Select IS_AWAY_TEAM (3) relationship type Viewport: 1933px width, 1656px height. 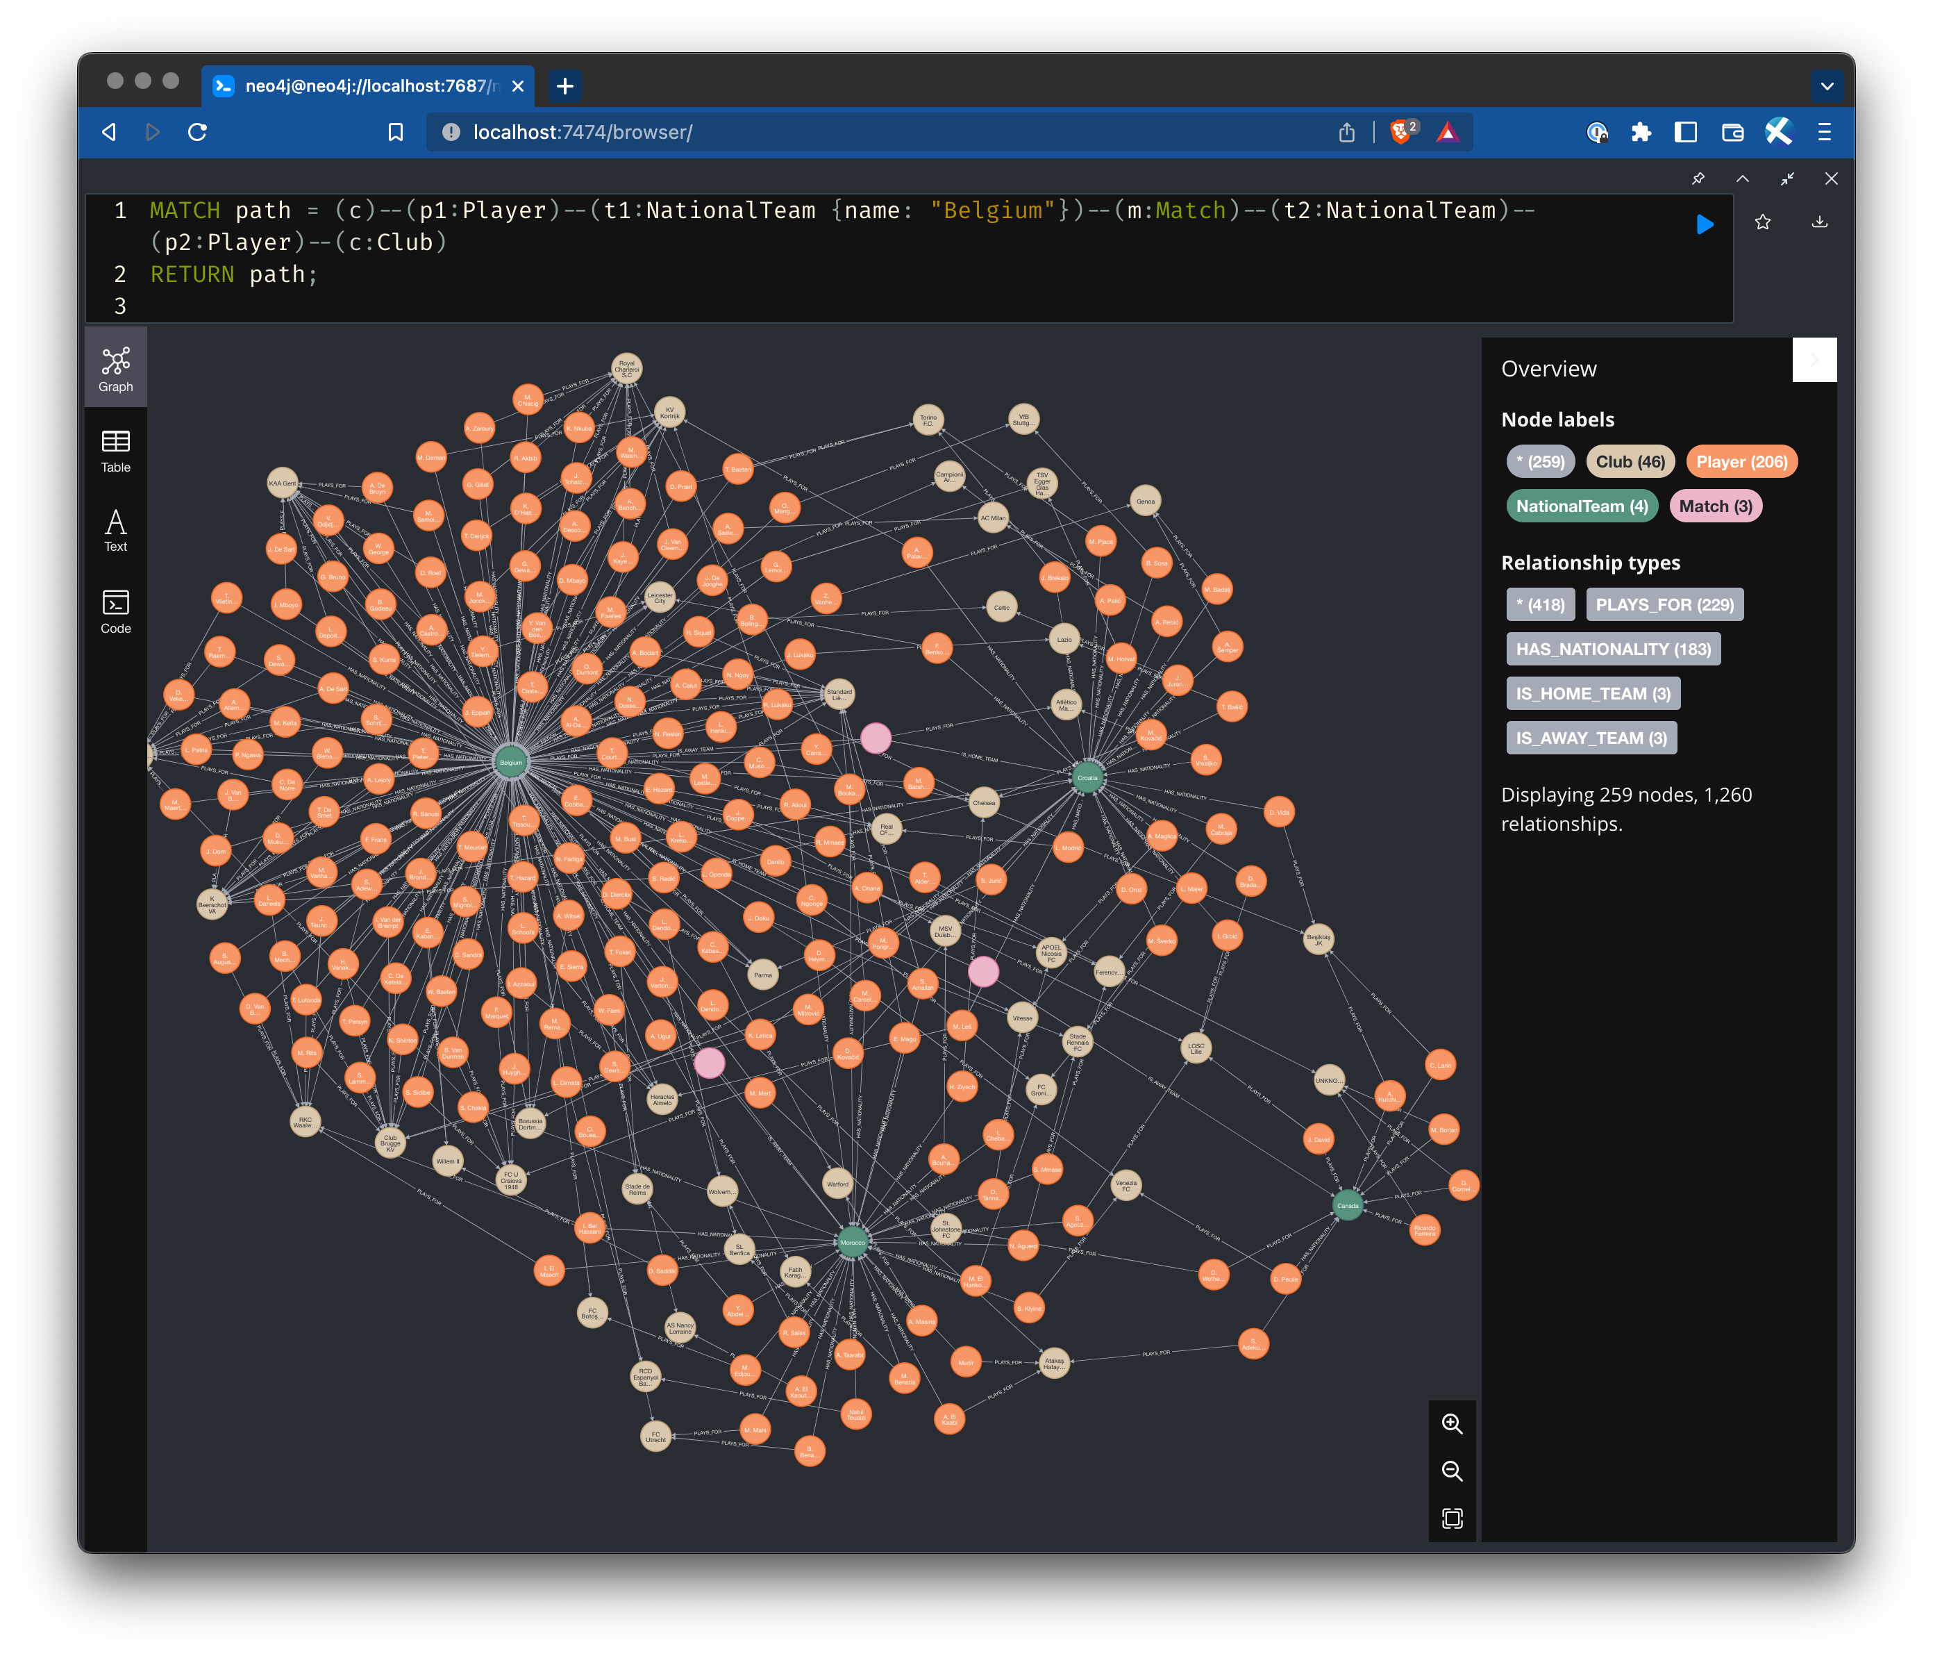1591,738
